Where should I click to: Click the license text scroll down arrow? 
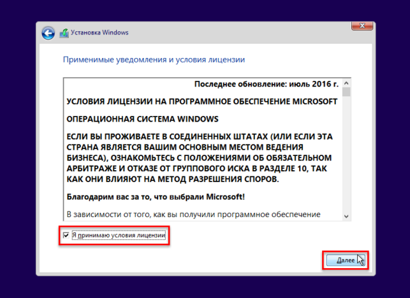pyautogui.click(x=346, y=216)
